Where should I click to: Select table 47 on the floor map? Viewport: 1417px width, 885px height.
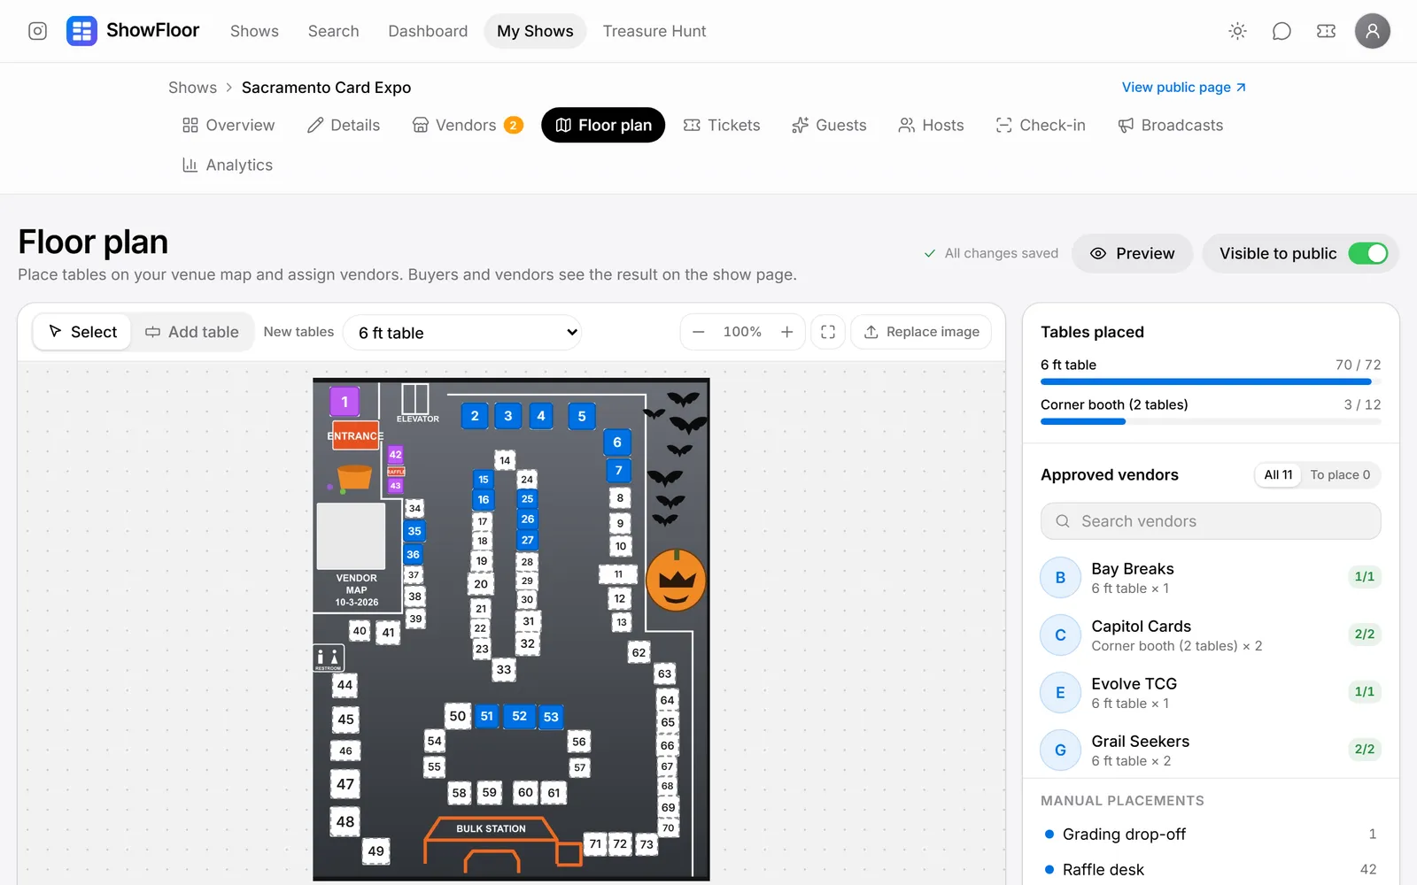click(x=345, y=783)
